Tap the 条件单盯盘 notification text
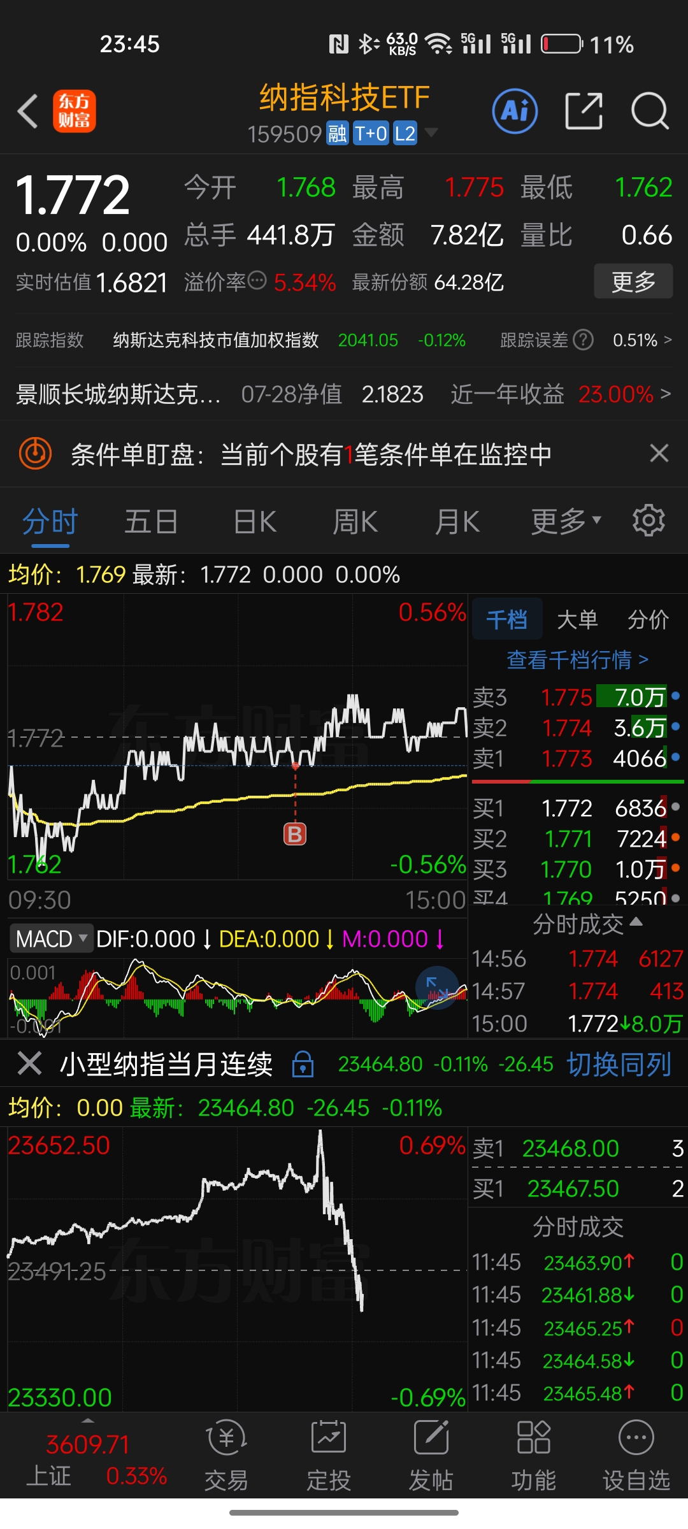 pyautogui.click(x=311, y=454)
